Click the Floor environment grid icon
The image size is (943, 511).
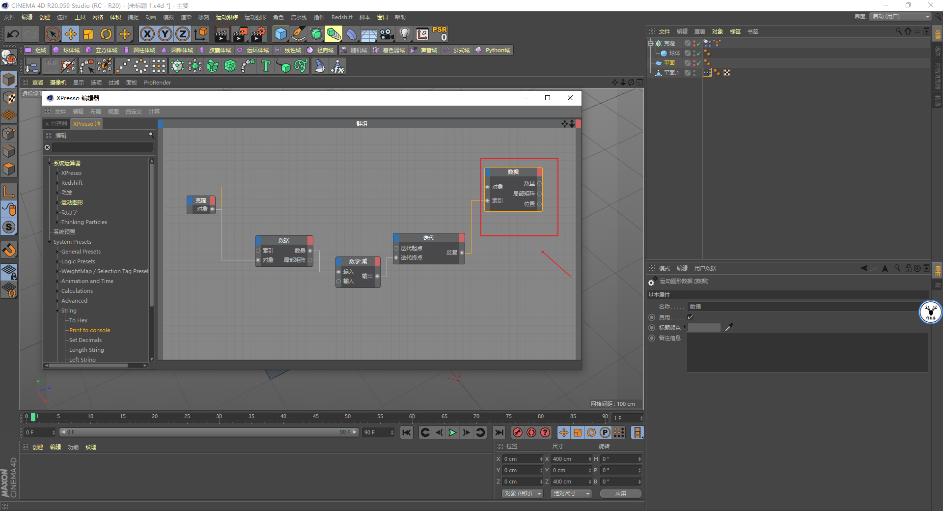[x=369, y=35]
